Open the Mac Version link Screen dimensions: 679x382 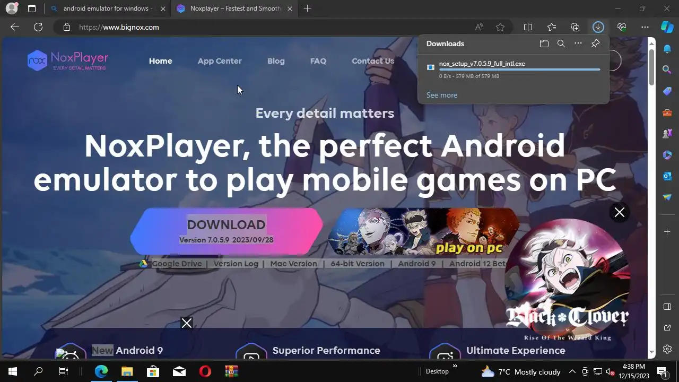293,264
